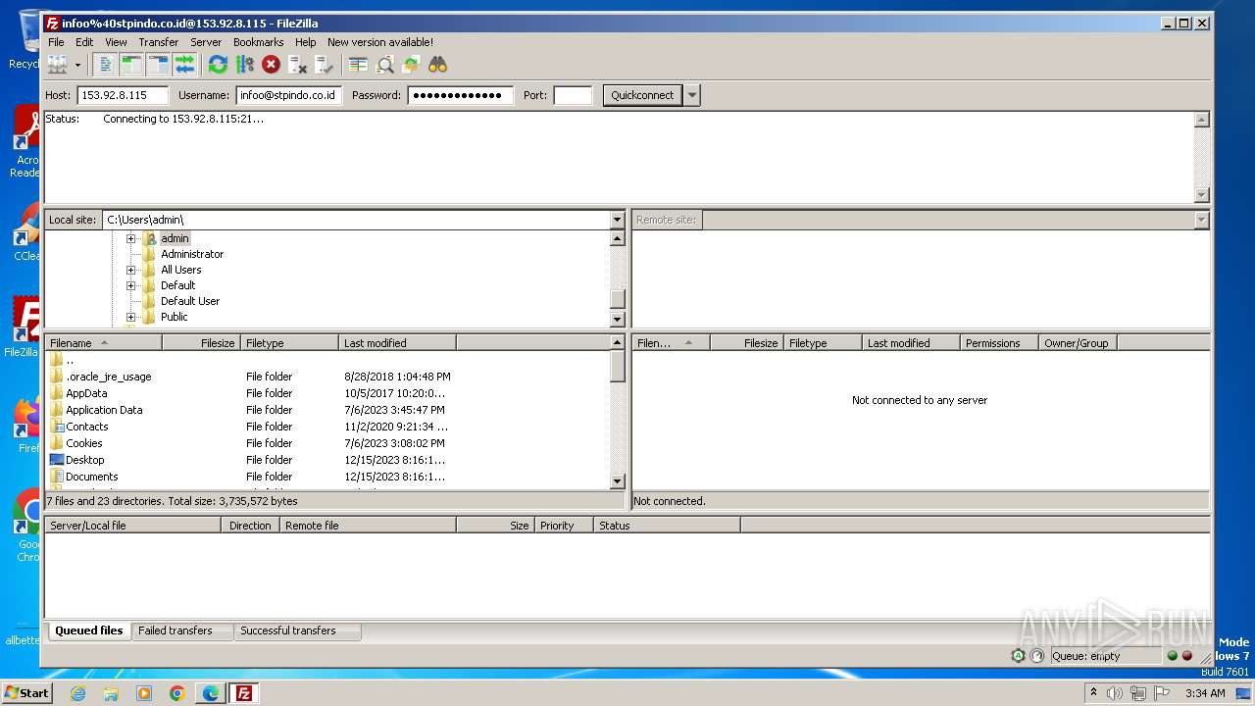Refresh file and folder lists
Screen dimensions: 1255x706
[x=218, y=65]
